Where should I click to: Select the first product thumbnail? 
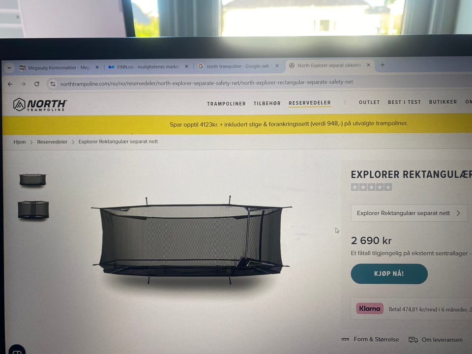(32, 180)
